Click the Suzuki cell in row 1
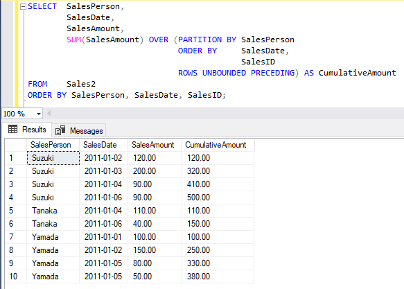Screen dimensions: 404x289 [x=53, y=158]
